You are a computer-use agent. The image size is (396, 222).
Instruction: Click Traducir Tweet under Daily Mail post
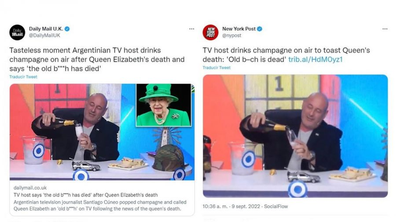23,77
